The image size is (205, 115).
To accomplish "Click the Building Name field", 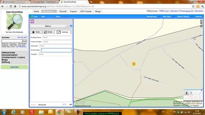I will pos(57,38).
